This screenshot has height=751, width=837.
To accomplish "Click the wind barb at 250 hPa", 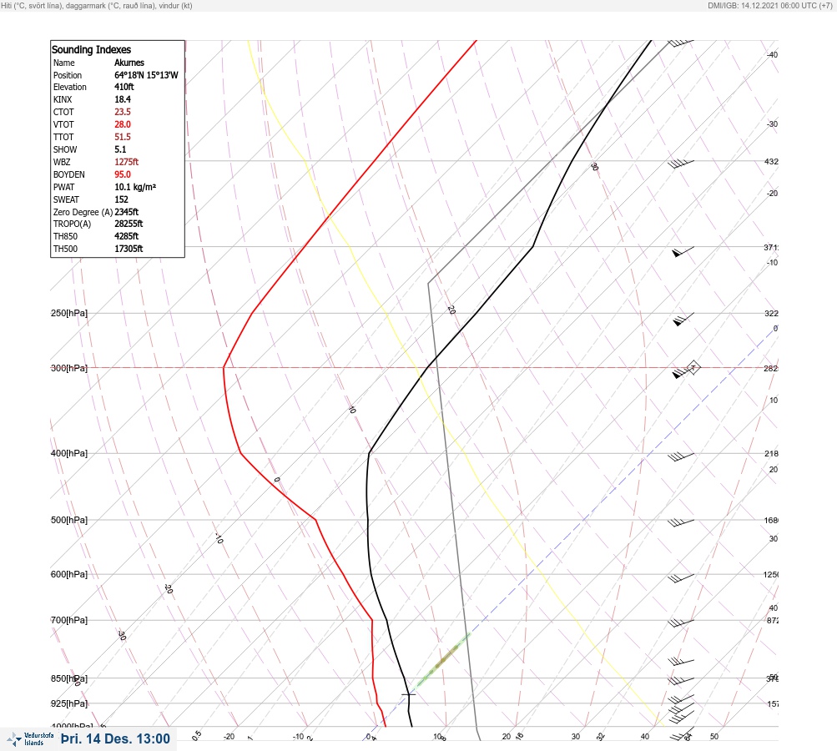I will 683,319.
